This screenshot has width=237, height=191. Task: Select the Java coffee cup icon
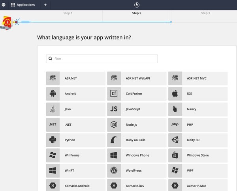(x=53, y=109)
